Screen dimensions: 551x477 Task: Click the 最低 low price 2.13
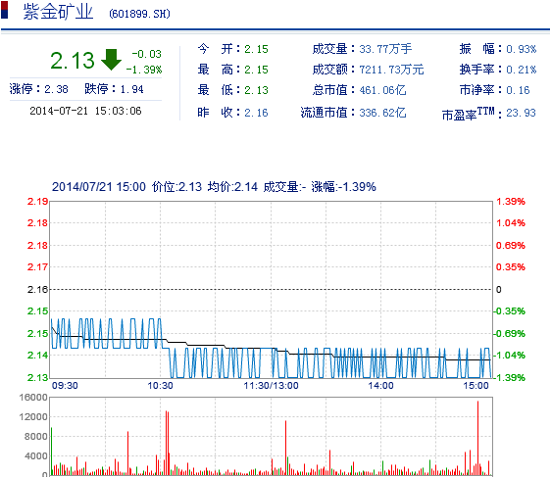(256, 90)
